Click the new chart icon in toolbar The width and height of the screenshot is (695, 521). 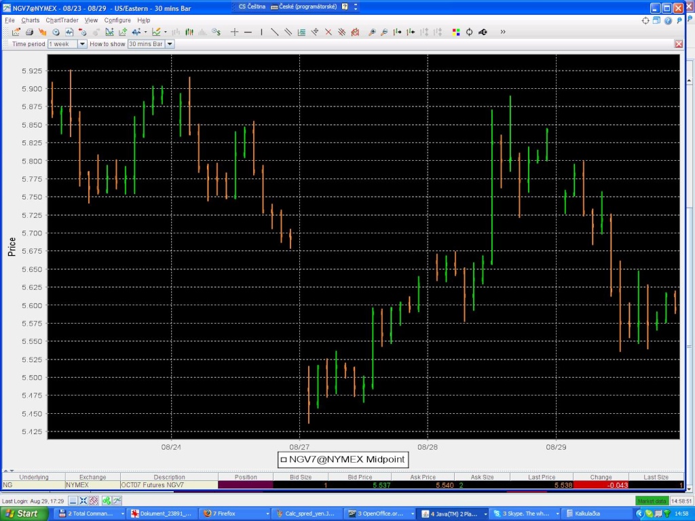pyautogui.click(x=16, y=32)
